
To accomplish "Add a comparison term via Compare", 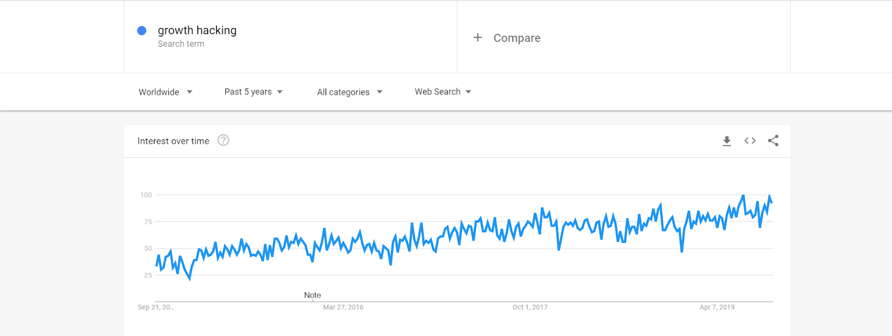I will coord(517,38).
